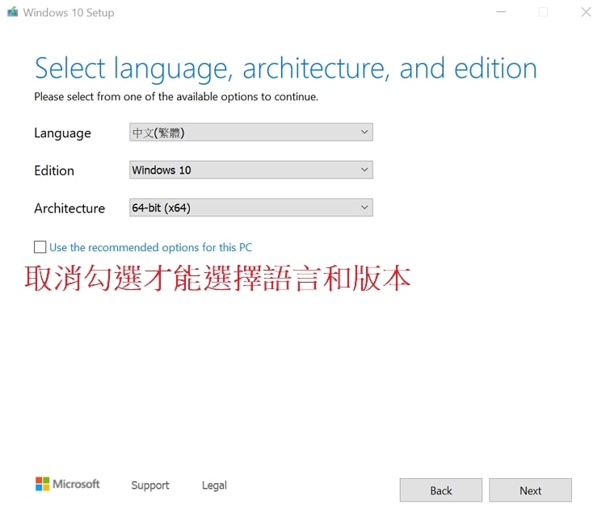Click the 'Edition' field label

54,170
